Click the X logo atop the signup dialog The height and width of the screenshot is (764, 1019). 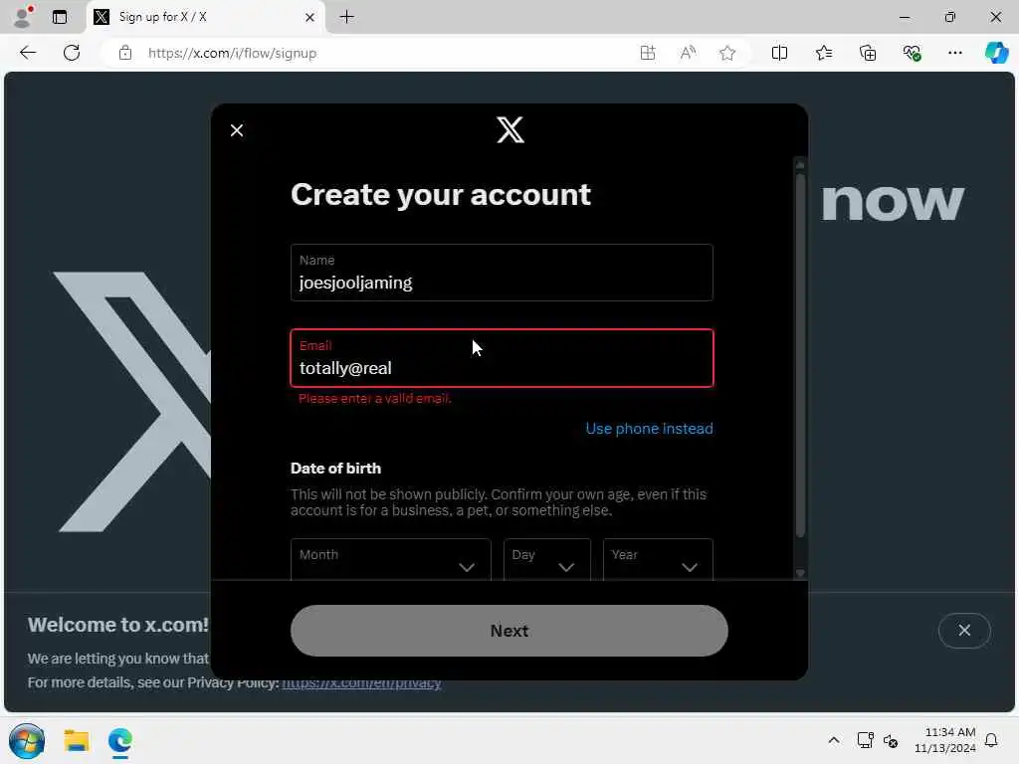coord(510,130)
